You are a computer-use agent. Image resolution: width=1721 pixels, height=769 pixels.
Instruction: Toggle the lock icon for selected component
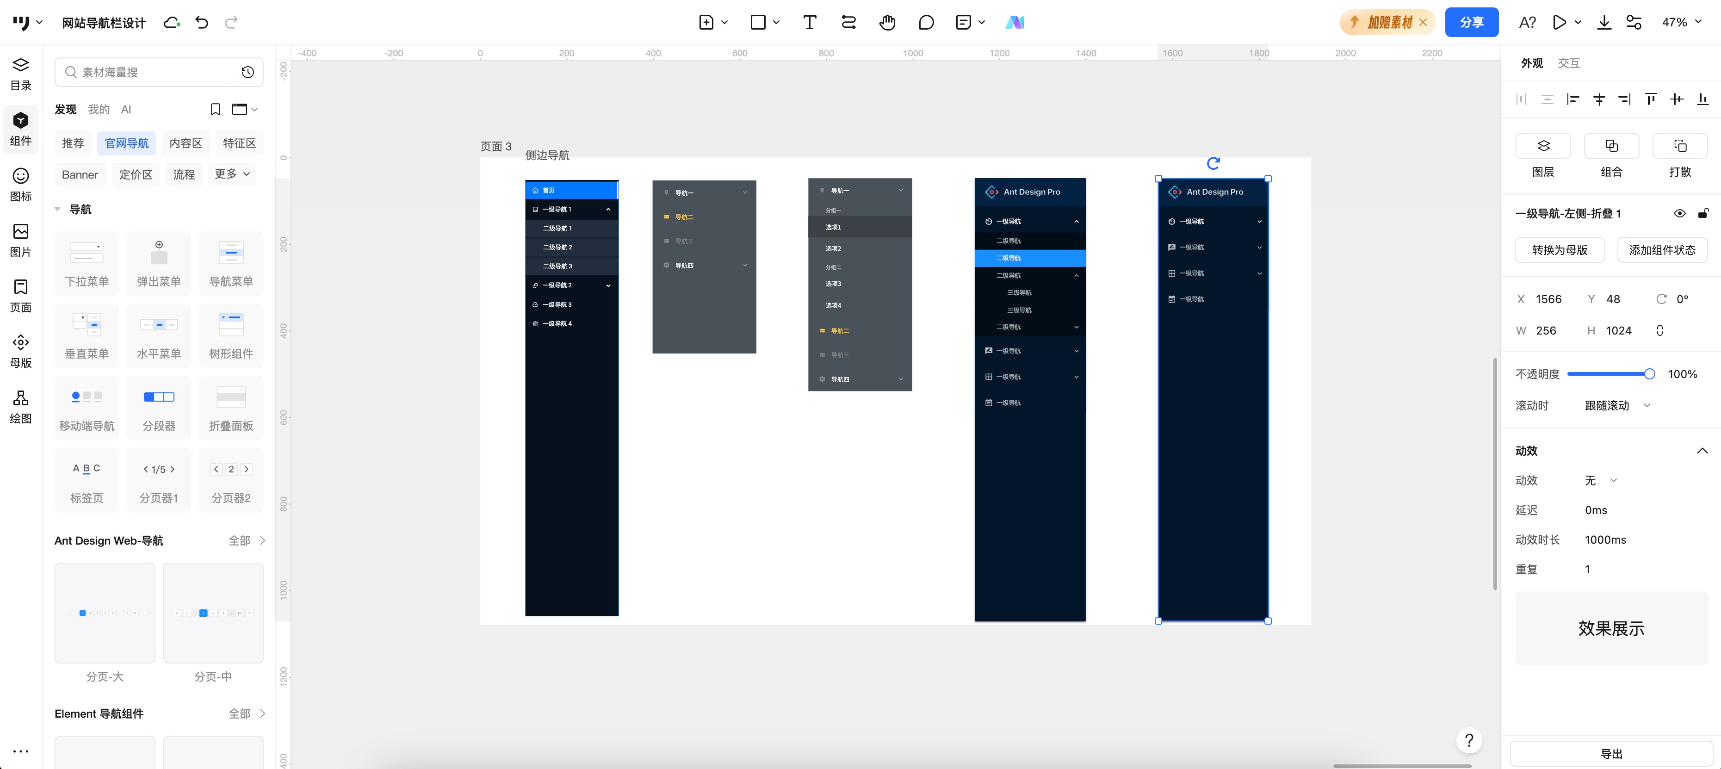[x=1703, y=214]
